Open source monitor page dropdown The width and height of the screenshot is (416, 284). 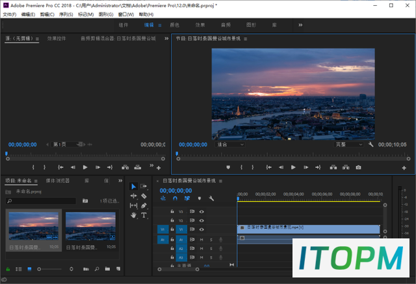tap(66, 145)
